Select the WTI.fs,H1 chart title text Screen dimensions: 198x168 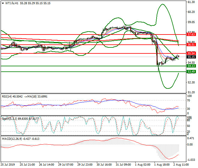12,3
